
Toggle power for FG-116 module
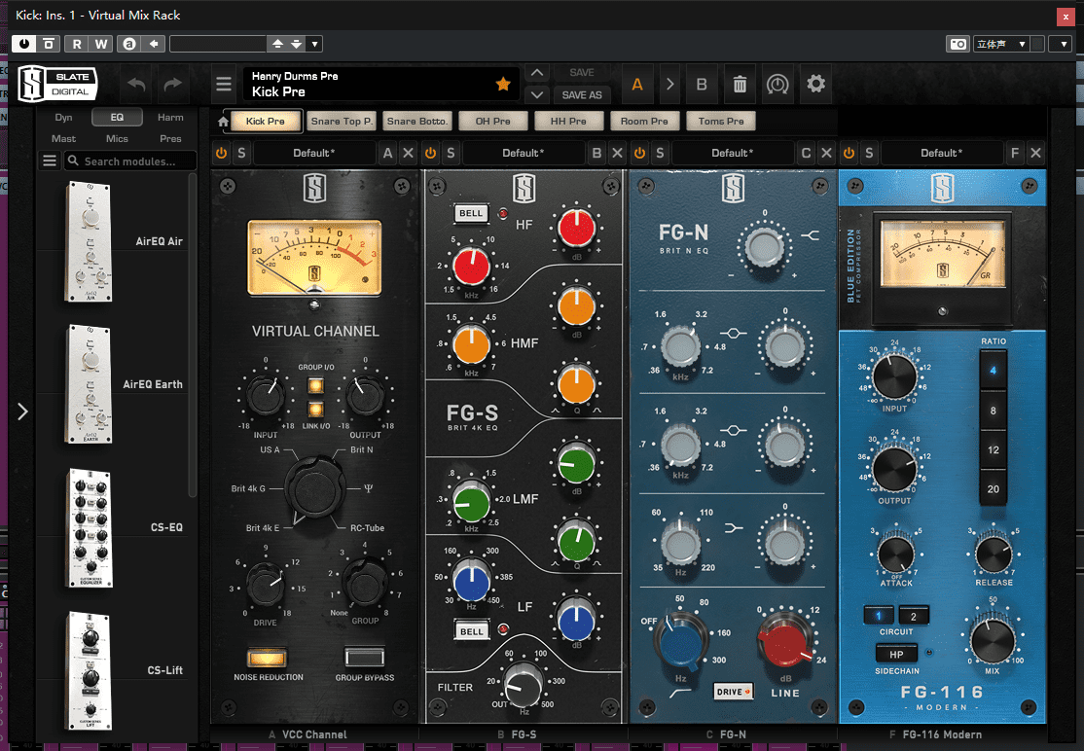[849, 154]
